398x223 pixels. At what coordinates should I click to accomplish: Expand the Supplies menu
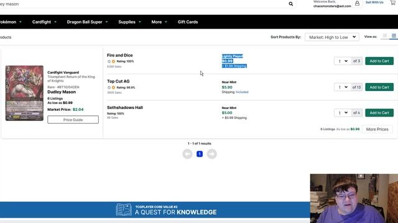point(129,22)
